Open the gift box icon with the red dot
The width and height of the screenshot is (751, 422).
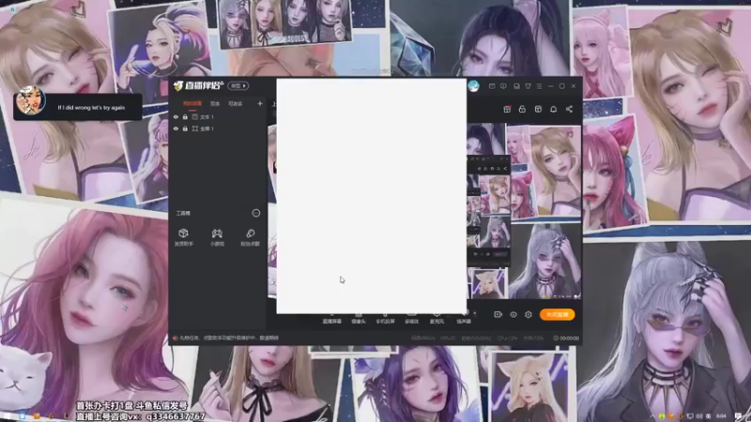click(507, 109)
